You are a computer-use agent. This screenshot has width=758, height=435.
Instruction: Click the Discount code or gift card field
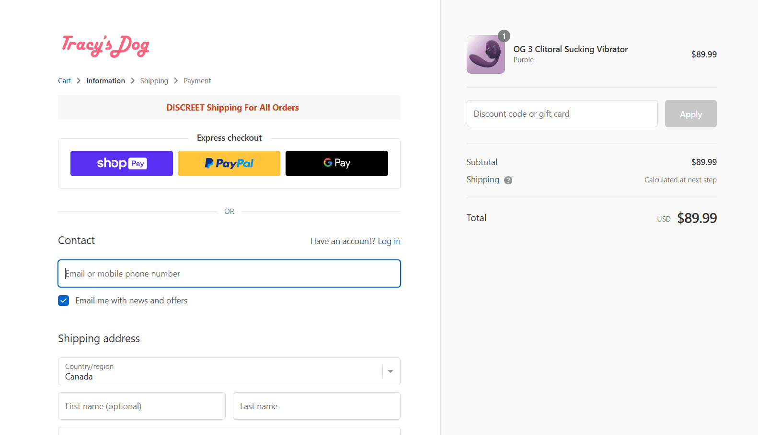coord(562,114)
